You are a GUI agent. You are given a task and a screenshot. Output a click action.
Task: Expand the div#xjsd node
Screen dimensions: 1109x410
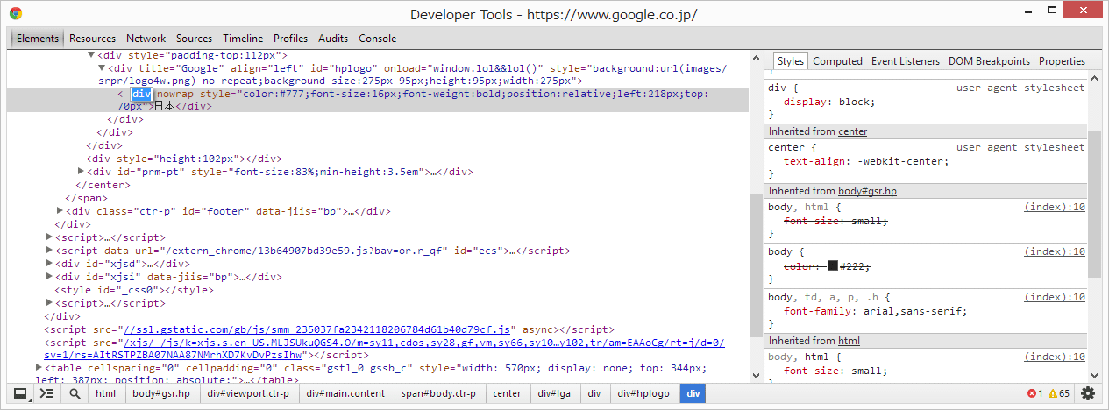[50, 264]
